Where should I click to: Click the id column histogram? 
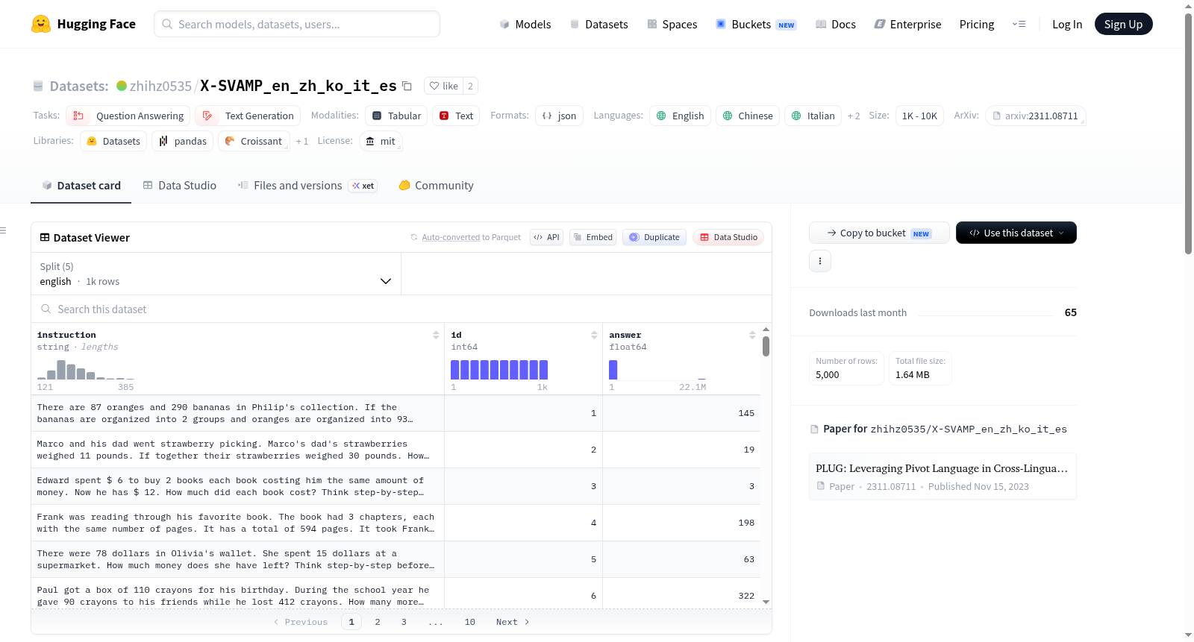pos(499,370)
